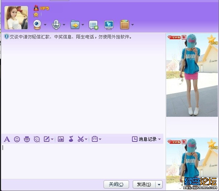The width and height of the screenshot is (219, 191).
Task: Expand screenshot options dropdown arrow
Action: (x=86, y=139)
